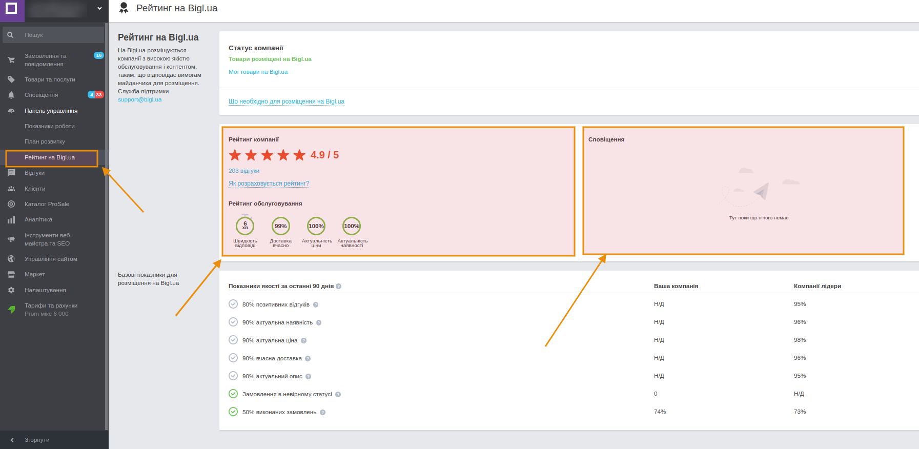The height and width of the screenshot is (449, 919).
Task: Click green check for 50% виконаних замовлень
Action: [233, 412]
